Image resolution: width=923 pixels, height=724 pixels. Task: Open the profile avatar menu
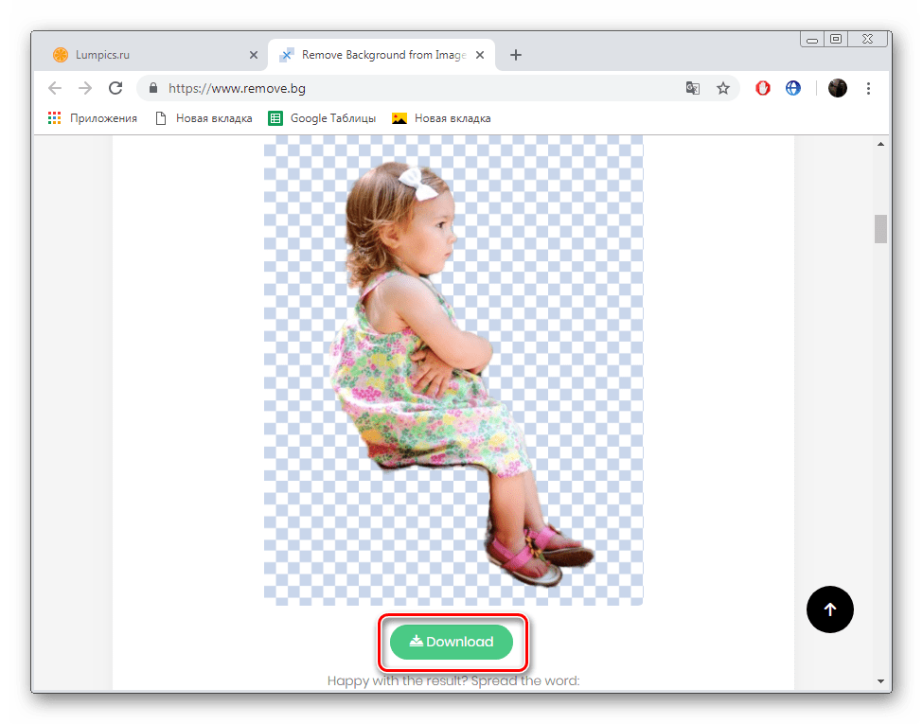point(837,88)
